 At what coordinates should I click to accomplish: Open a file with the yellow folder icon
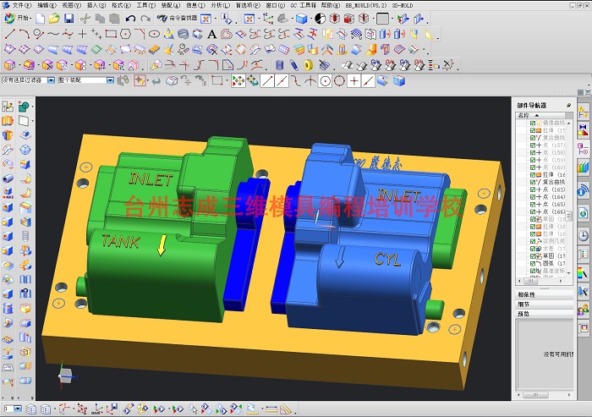[54, 19]
